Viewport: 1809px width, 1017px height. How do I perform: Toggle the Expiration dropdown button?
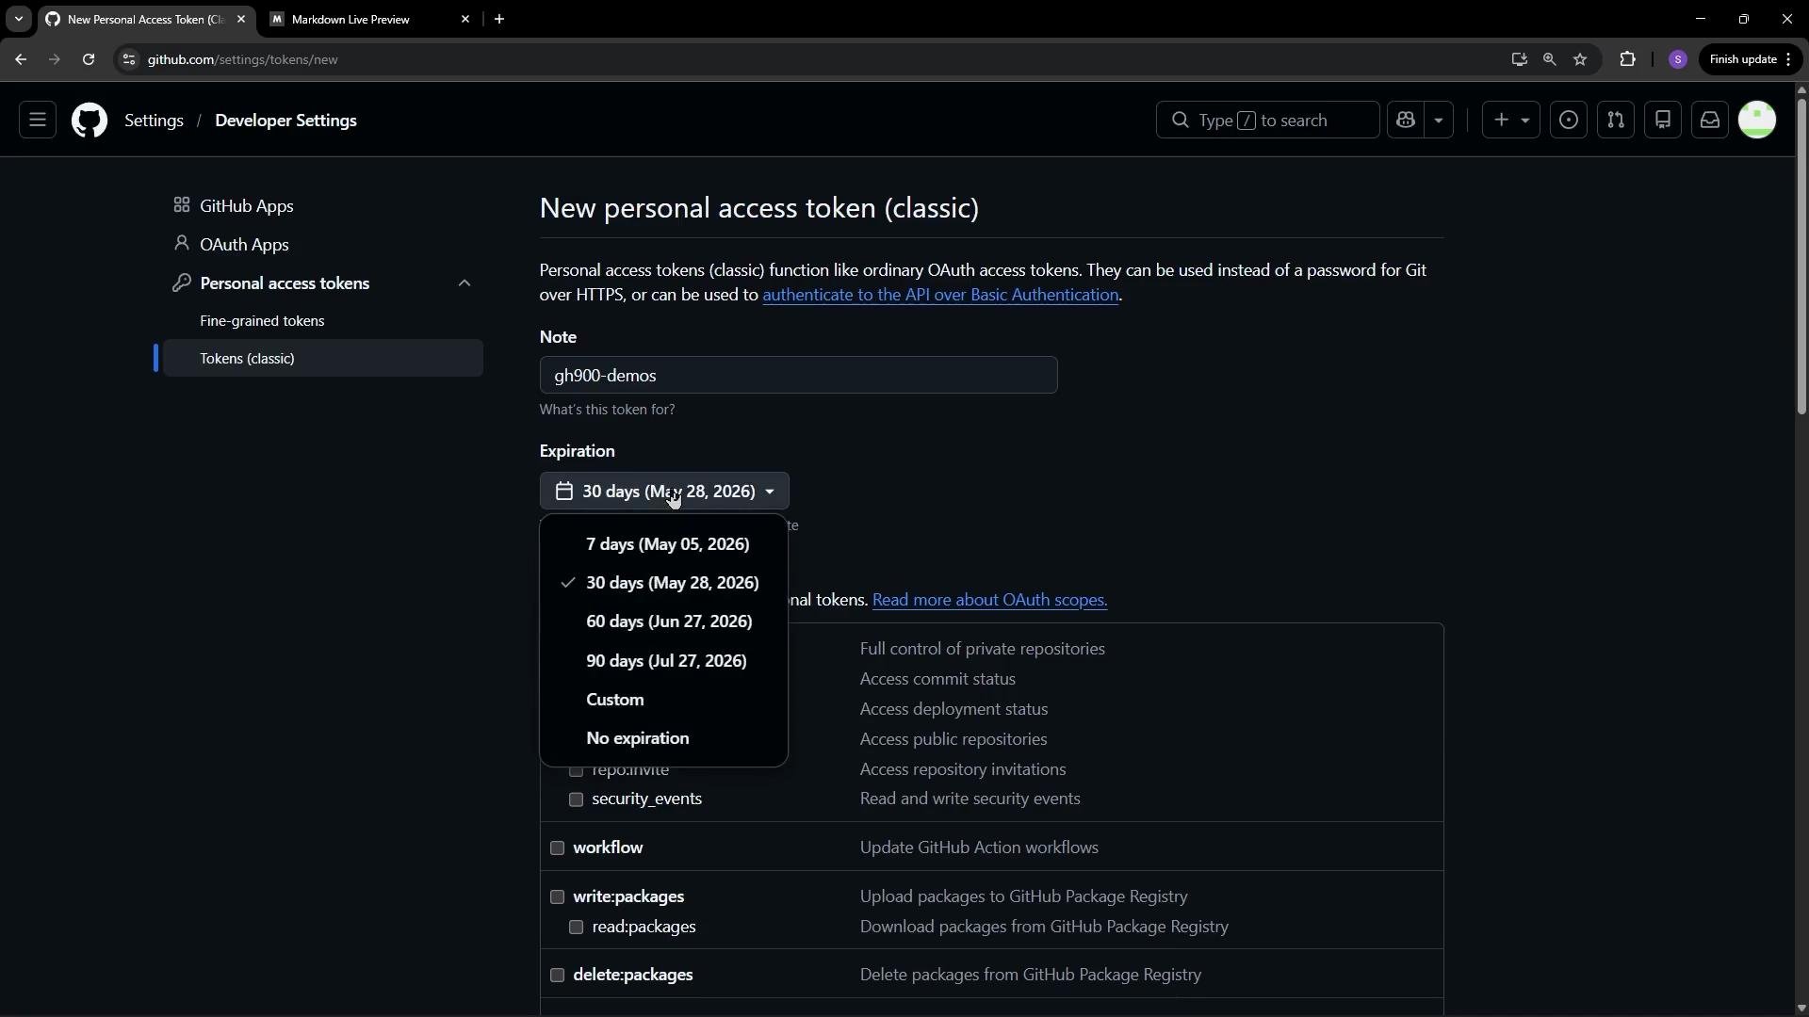click(x=664, y=492)
